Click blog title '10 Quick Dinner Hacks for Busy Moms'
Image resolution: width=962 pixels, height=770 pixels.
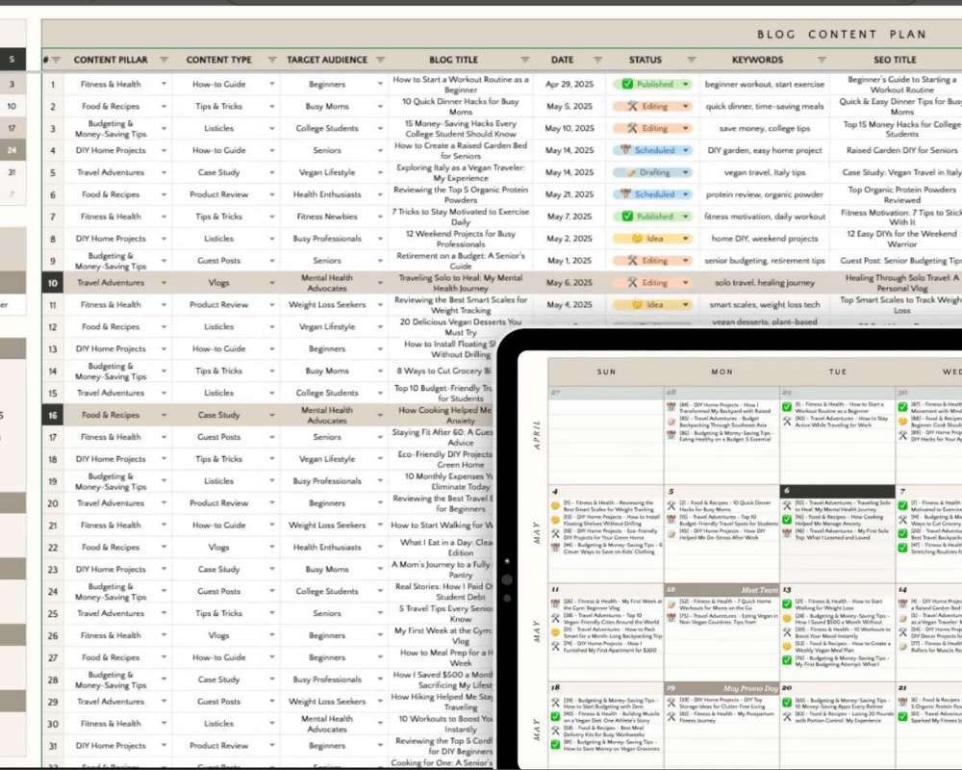(x=461, y=106)
